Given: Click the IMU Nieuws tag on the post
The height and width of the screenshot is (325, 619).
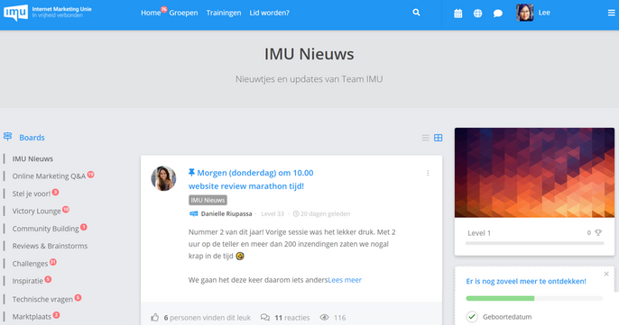Looking at the screenshot, I should (208, 200).
